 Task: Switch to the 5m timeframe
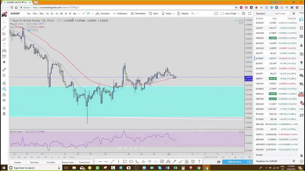[29, 14]
